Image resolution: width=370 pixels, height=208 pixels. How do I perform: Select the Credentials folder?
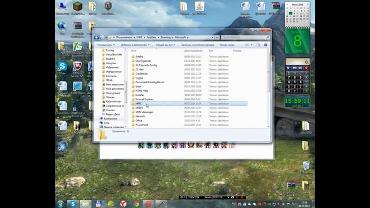(142, 73)
